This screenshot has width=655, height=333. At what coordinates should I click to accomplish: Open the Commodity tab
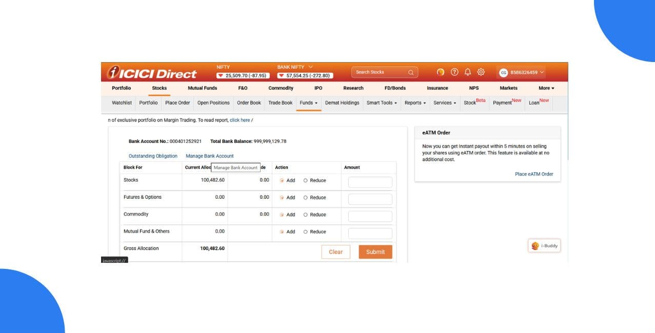click(281, 88)
